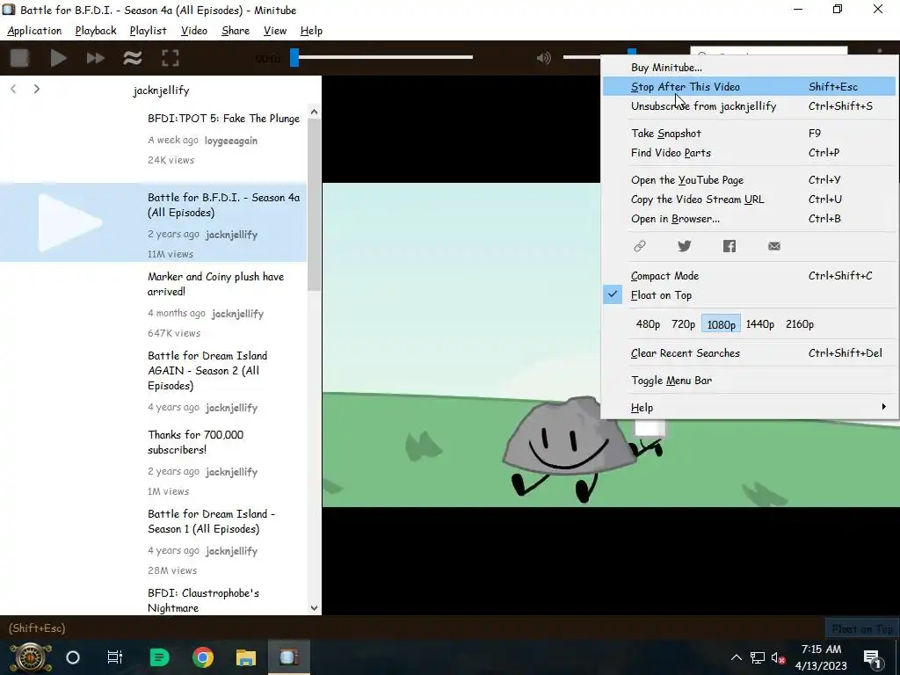The image size is (900, 675).
Task: Select 2160p video quality
Action: (800, 324)
